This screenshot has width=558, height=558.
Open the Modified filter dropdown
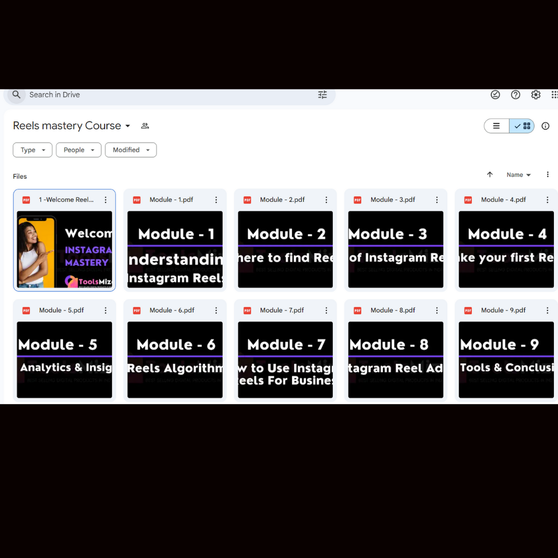131,150
